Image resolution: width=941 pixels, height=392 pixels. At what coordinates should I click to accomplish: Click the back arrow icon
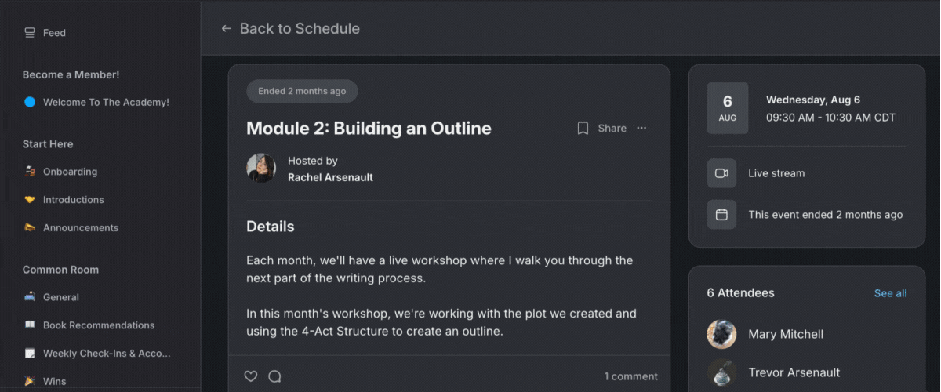[226, 29]
